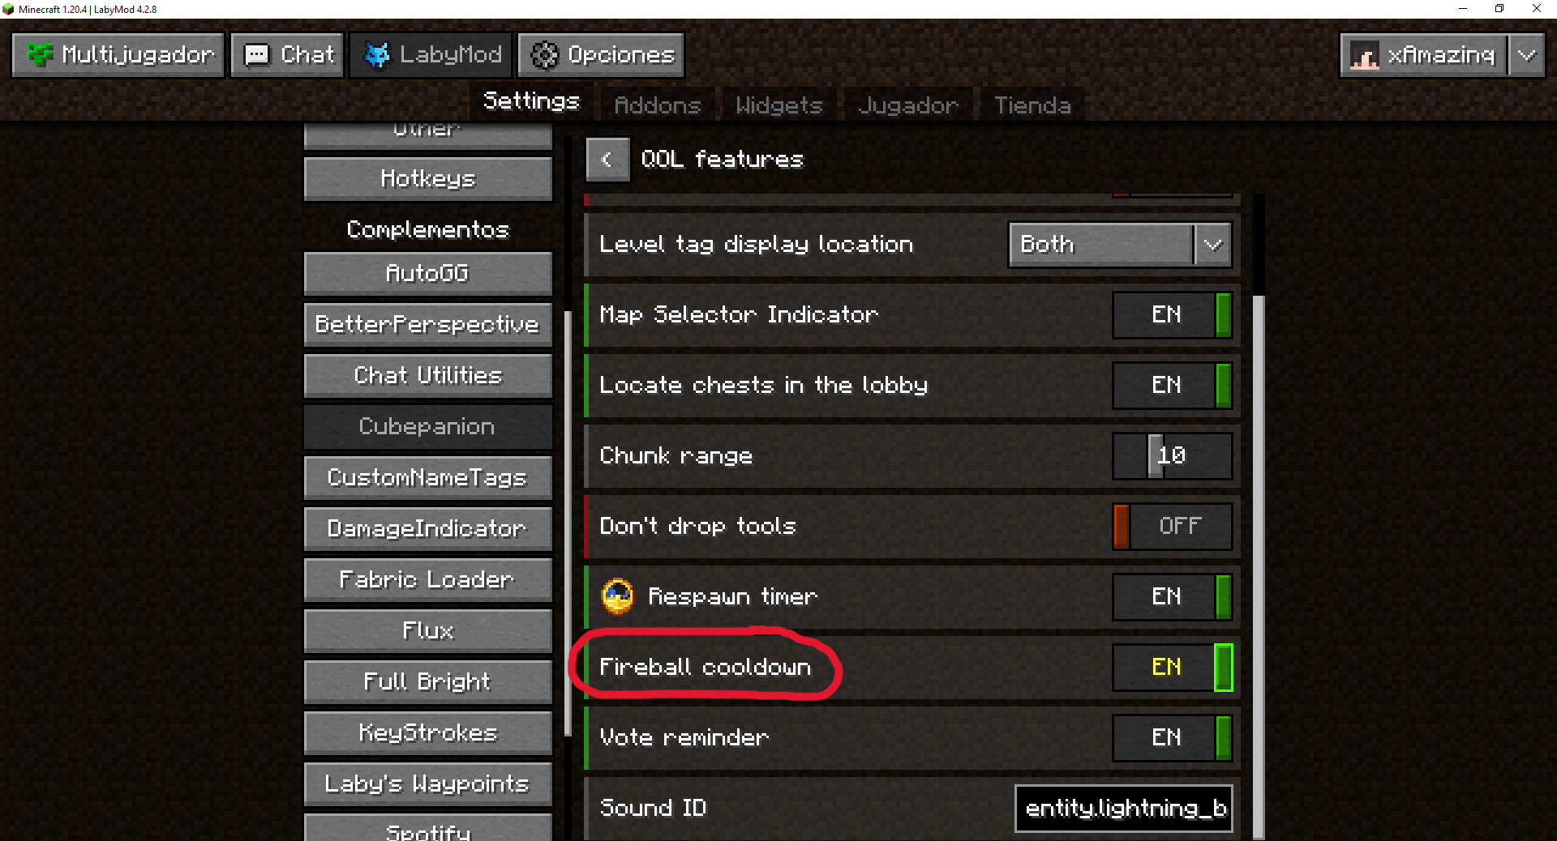
Task: Click the Respawn timer emoji icon
Action: 617,596
